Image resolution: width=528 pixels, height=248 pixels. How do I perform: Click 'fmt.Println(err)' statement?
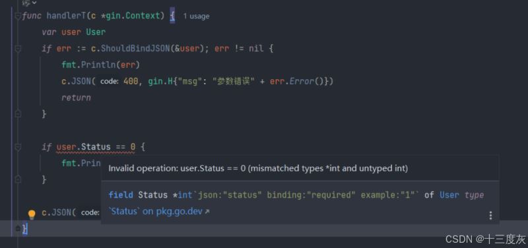coord(101,65)
